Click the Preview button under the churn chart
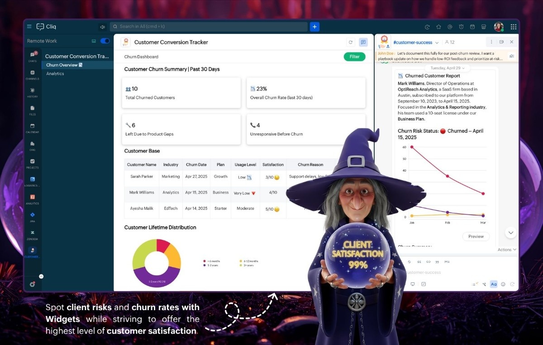Image resolution: width=543 pixels, height=345 pixels. [x=476, y=236]
